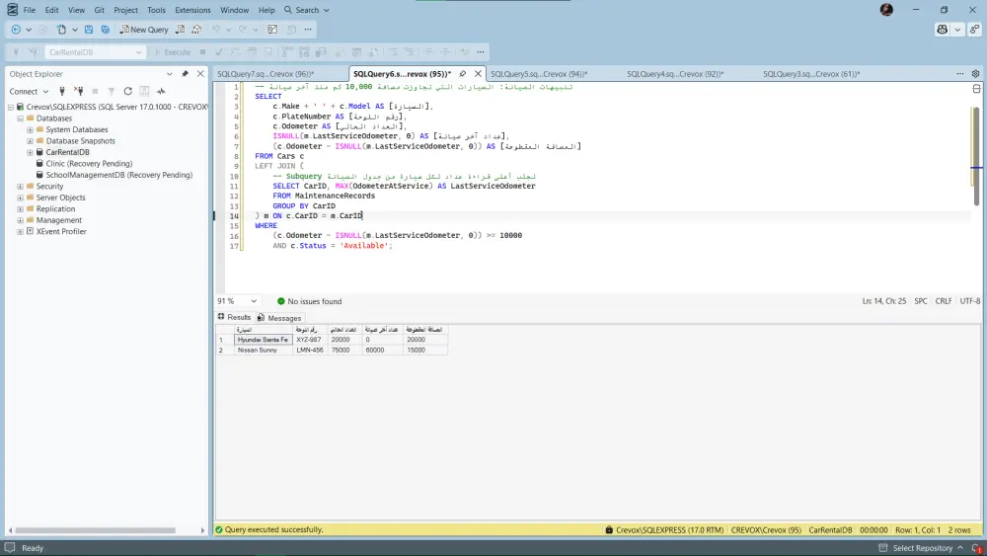The image size is (987, 556).
Task: Click the Disconnect plug icon with red X
Action: (79, 91)
